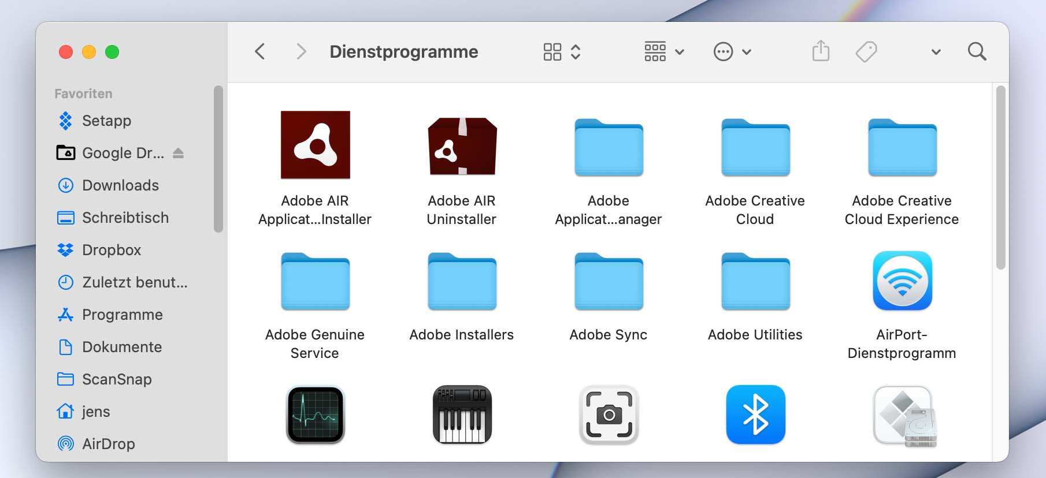
Task: Open the Adobe Installers folder
Action: [462, 281]
